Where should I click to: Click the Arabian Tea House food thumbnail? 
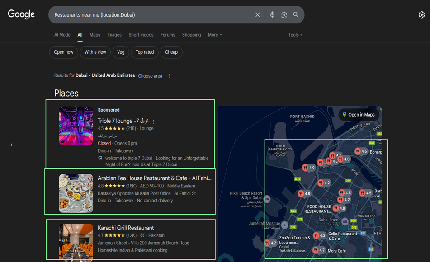tap(76, 193)
